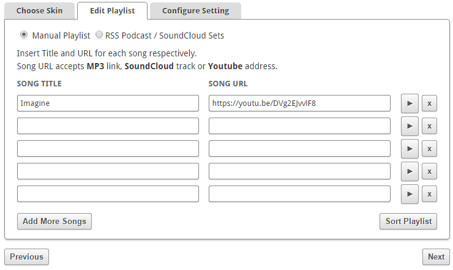
Task: Select the Manual Playlist option
Action: [24, 35]
